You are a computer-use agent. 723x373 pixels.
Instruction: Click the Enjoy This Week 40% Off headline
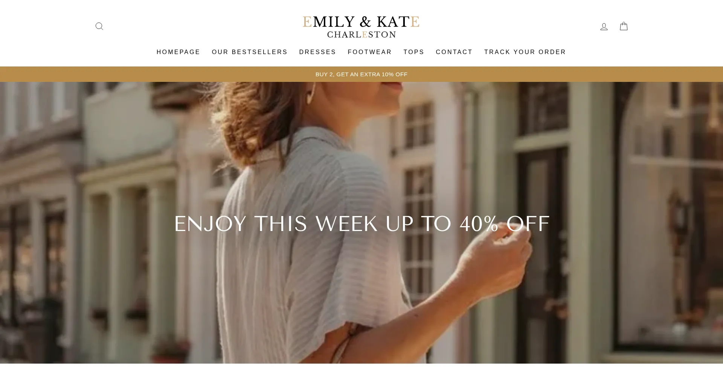pyautogui.click(x=362, y=224)
